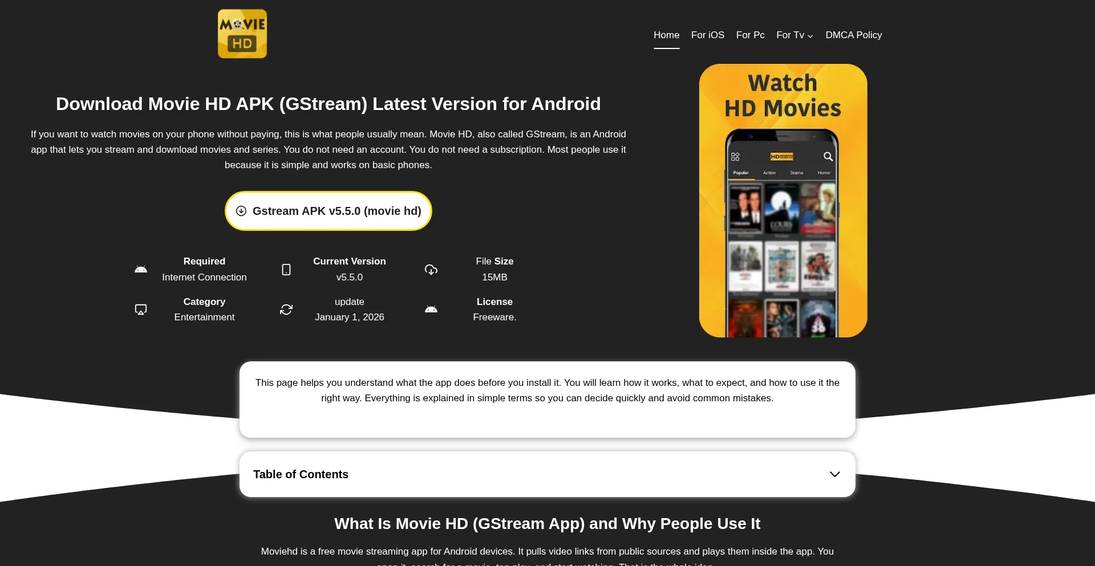The image size is (1095, 566).
Task: Click the cast screen icon next to Category
Action: coord(141,309)
